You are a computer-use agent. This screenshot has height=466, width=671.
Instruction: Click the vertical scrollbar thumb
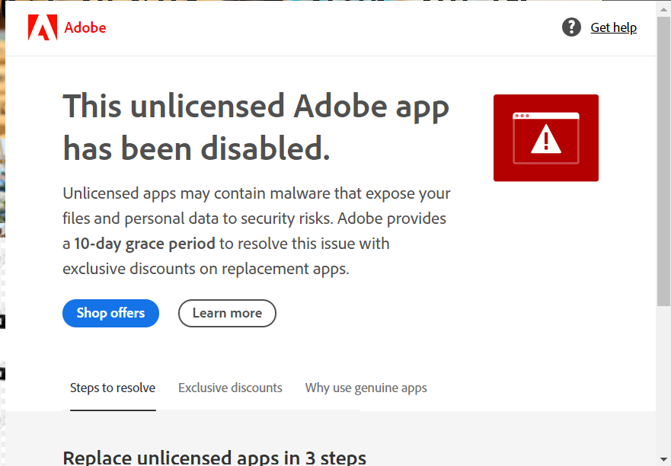(x=663, y=161)
